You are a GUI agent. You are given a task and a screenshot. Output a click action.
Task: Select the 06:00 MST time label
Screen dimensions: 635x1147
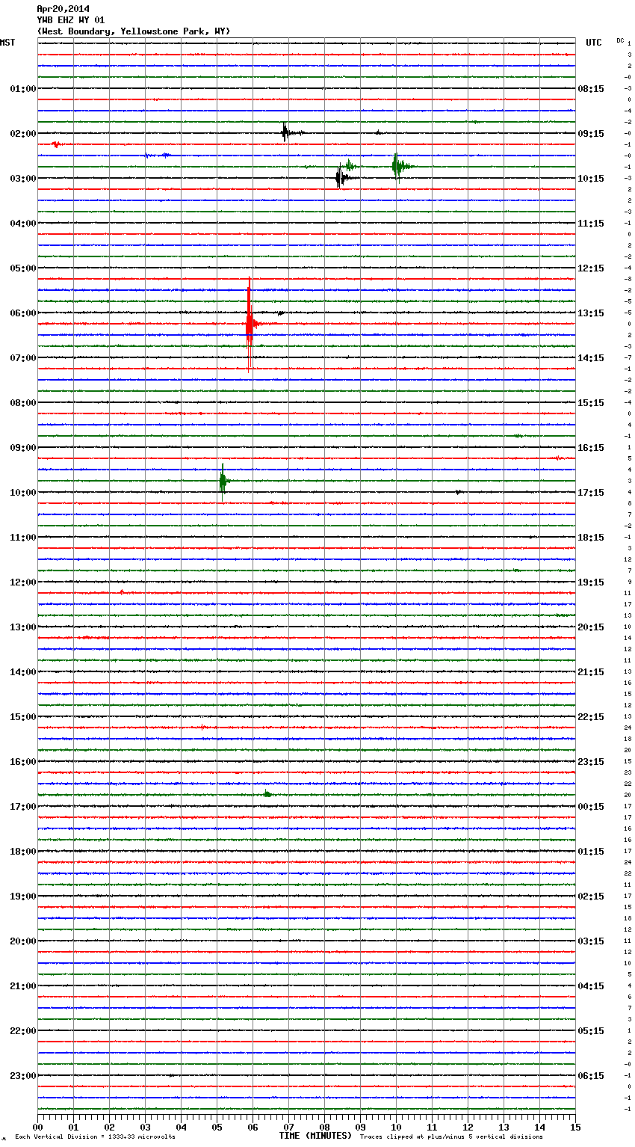[x=23, y=313]
